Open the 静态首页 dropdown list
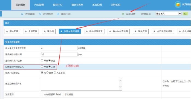 [169, 14]
